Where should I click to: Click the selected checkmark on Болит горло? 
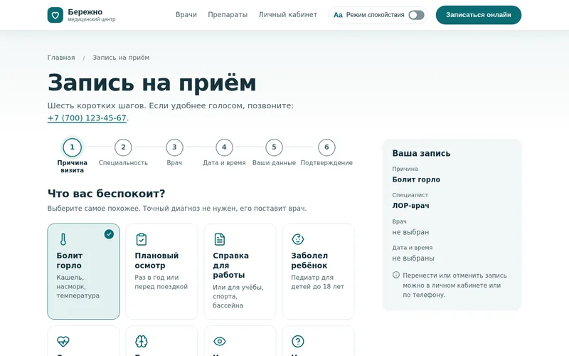click(109, 234)
